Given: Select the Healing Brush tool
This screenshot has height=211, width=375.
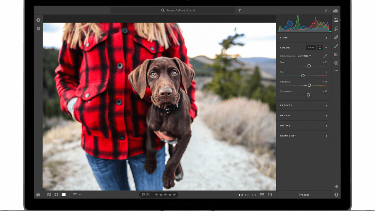Looking at the screenshot, I should 336,37.
